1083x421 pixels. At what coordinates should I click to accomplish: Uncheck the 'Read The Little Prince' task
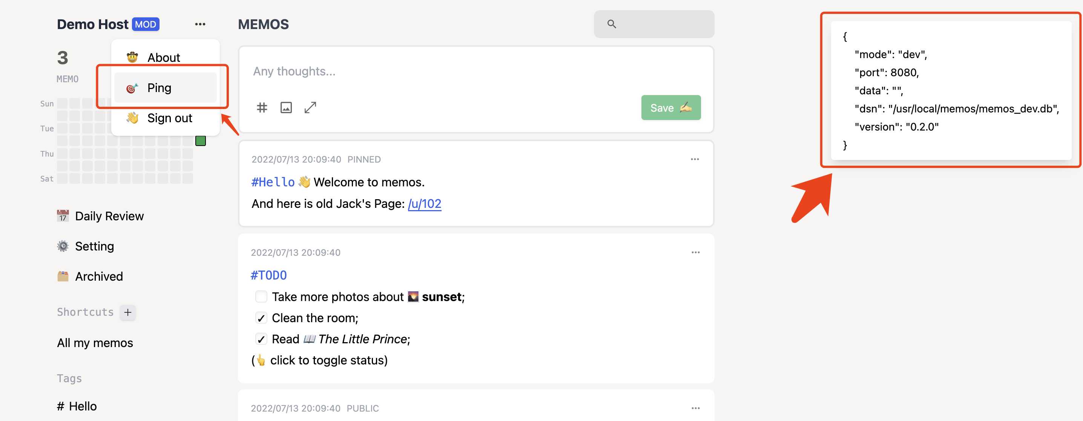click(261, 339)
